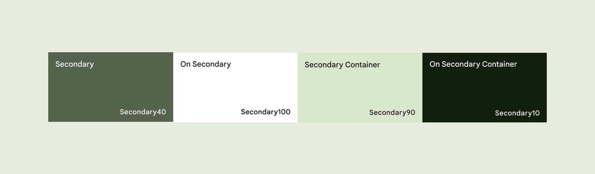The image size is (595, 174).
Task: Select the white On Secondary swatch
Action: [x=235, y=87]
